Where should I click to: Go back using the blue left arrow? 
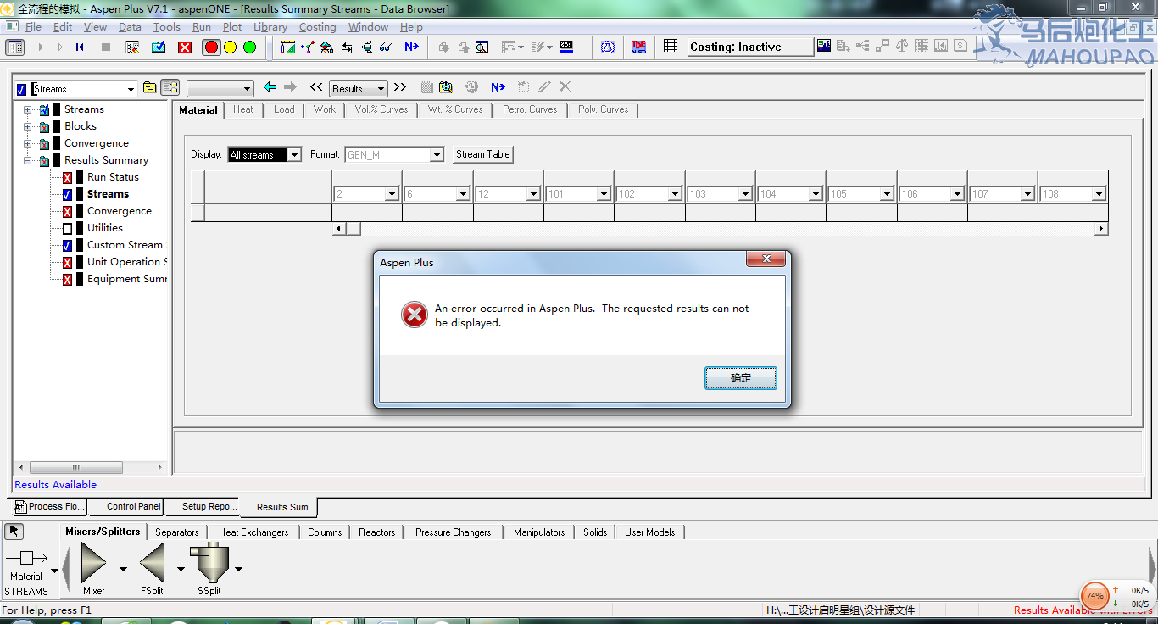coord(270,87)
